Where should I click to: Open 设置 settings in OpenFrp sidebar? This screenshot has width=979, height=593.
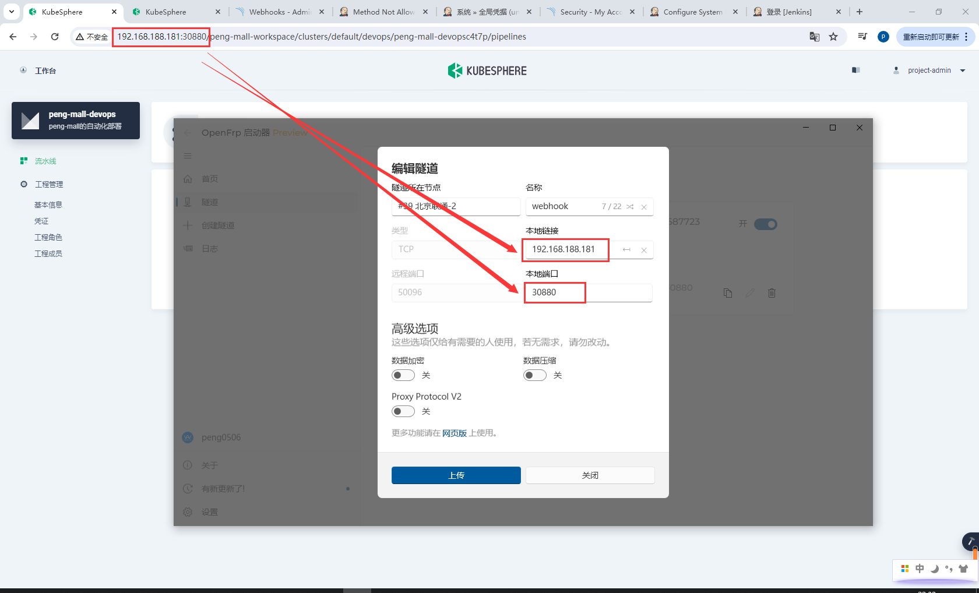tap(267, 512)
